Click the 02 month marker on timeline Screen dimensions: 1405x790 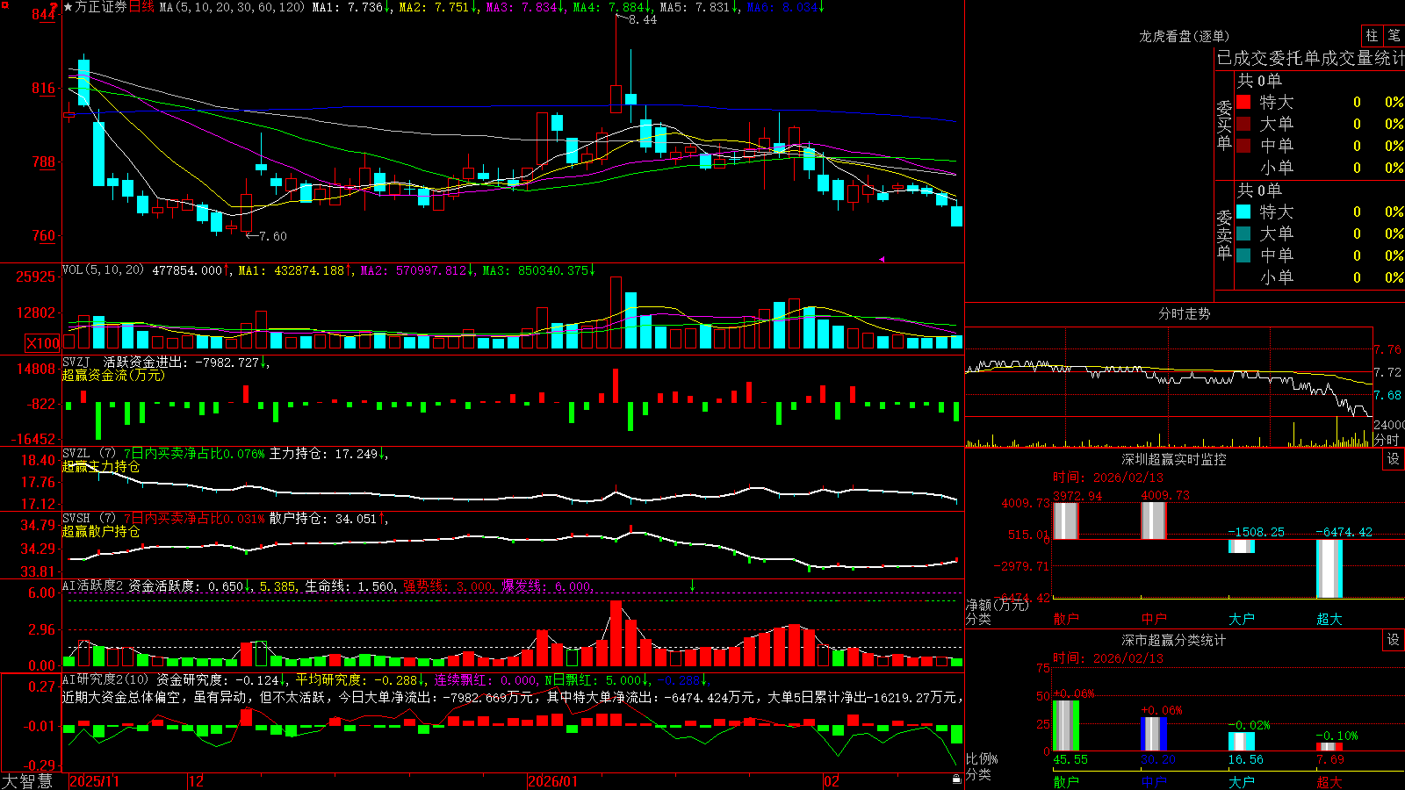point(832,781)
